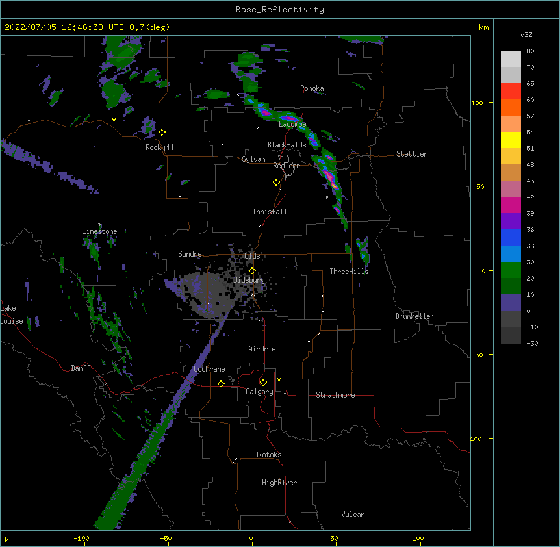Click the 20 dBZ green legend swatch
Image resolution: width=560 pixels, height=547 pixels.
click(511, 270)
